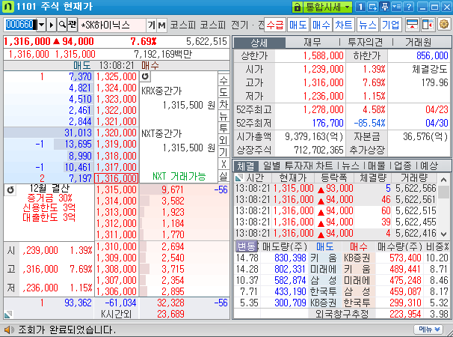Switch to the 체결 tab
Image resolution: width=453 pixels, height=337 pixels.
click(246, 166)
